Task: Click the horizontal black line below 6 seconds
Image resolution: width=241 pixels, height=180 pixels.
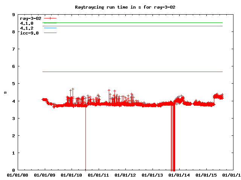Action: tap(132, 72)
